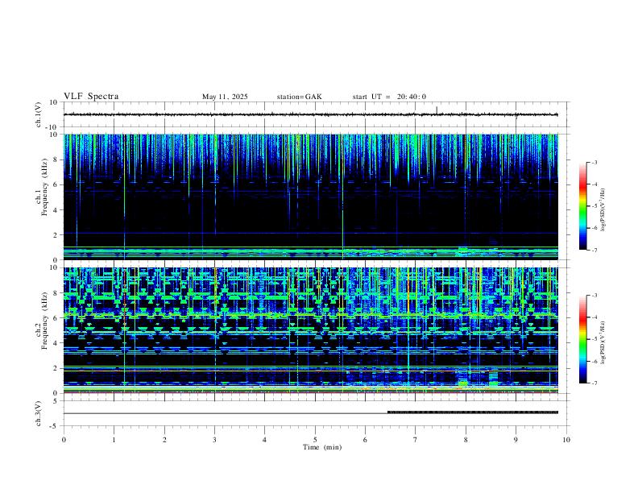Viewport: 638px width, 493px height.
Task: Select the date text "May 11, 2025"
Action: (225, 97)
